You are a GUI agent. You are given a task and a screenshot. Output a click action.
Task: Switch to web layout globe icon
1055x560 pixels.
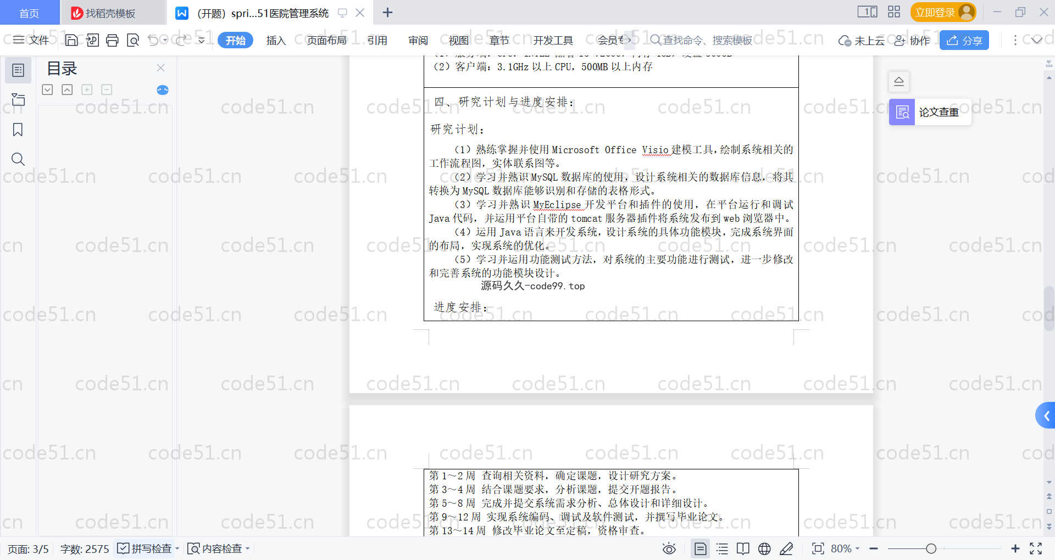pyautogui.click(x=764, y=548)
